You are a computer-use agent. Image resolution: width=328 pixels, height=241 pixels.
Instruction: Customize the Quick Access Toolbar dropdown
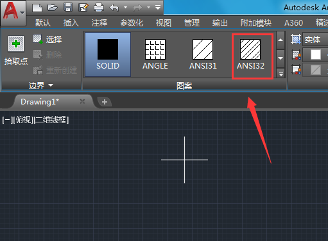(x=158, y=8)
